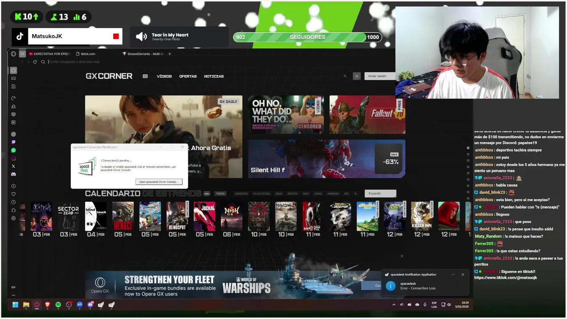
Task: Click the ESP LAA language indicator
Action: point(434,305)
